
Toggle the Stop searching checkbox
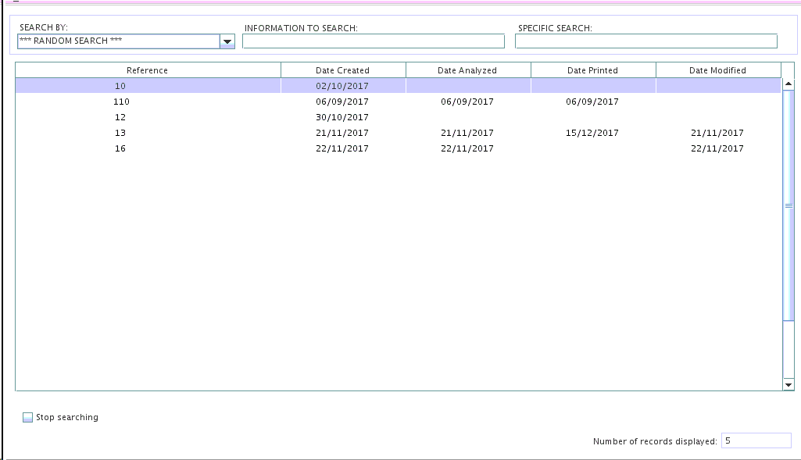tap(28, 418)
